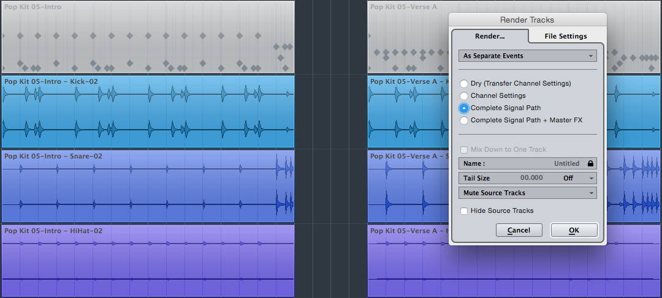Expand the Mute Source Tracks dropdown

528,193
